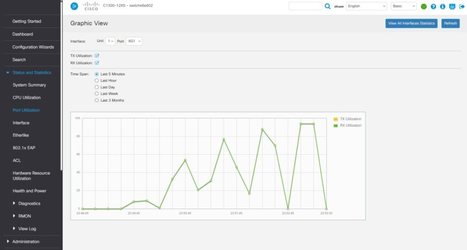Image resolution: width=467 pixels, height=250 pixels.
Task: Open CPU Utilization page
Action: tap(26, 98)
